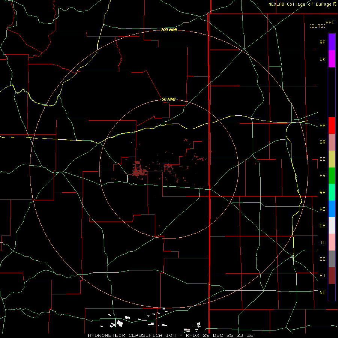Click the HYDROMETEOR CLASSIFICATION title text
The width and height of the screenshot is (338, 338).
[x=132, y=335]
